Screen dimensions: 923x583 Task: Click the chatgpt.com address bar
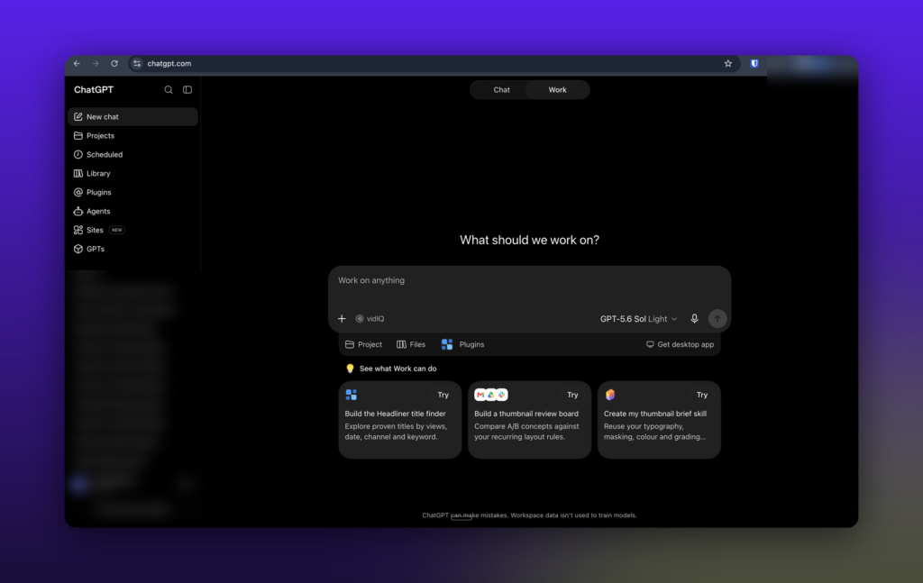click(x=433, y=64)
